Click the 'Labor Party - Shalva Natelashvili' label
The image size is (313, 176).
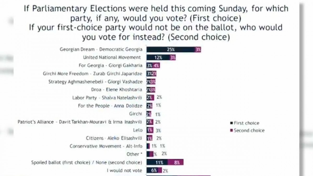click(x=107, y=98)
